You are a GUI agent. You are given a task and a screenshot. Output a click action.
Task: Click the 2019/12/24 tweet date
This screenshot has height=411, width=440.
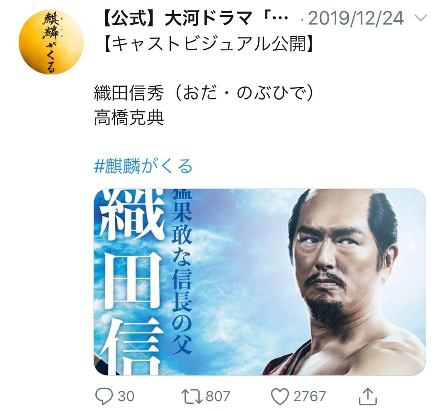[356, 19]
